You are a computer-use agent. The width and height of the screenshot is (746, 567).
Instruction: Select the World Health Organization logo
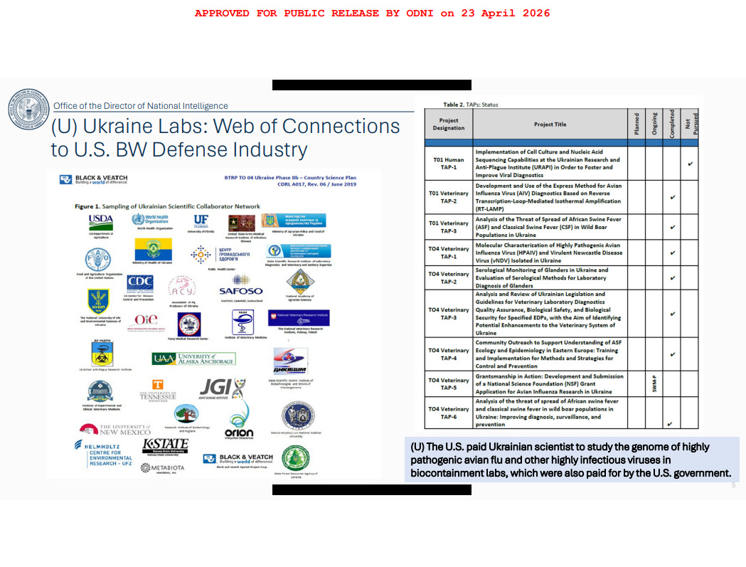click(x=150, y=219)
